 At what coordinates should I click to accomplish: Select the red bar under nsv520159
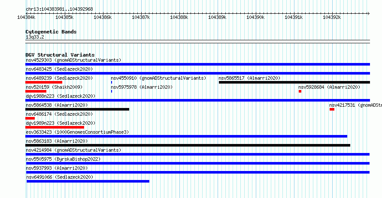36,91
